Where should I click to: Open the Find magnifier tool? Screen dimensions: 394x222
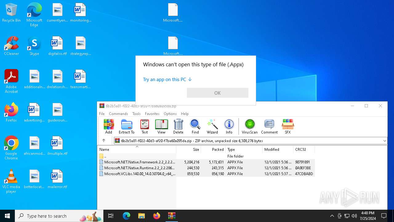coord(195,126)
